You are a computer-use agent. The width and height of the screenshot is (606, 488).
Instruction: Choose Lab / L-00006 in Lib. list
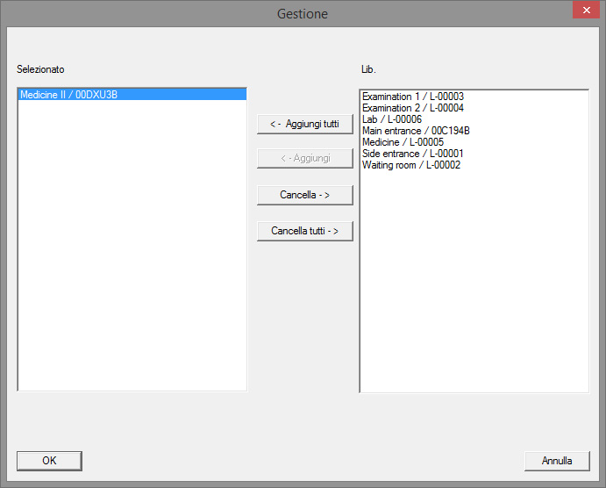(392, 119)
